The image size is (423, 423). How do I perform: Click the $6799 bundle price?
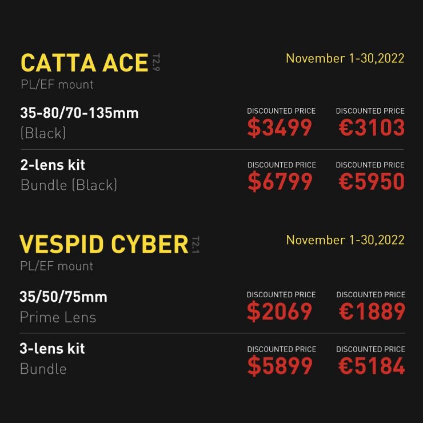point(280,182)
